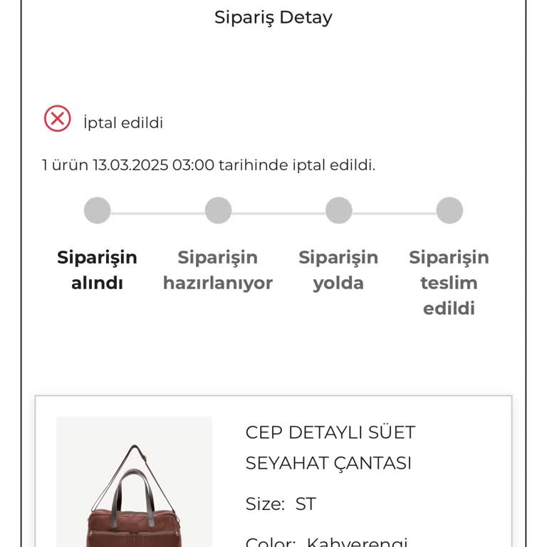Tap the 'Siparişin alındı' step circle
The height and width of the screenshot is (547, 547).
click(98, 211)
